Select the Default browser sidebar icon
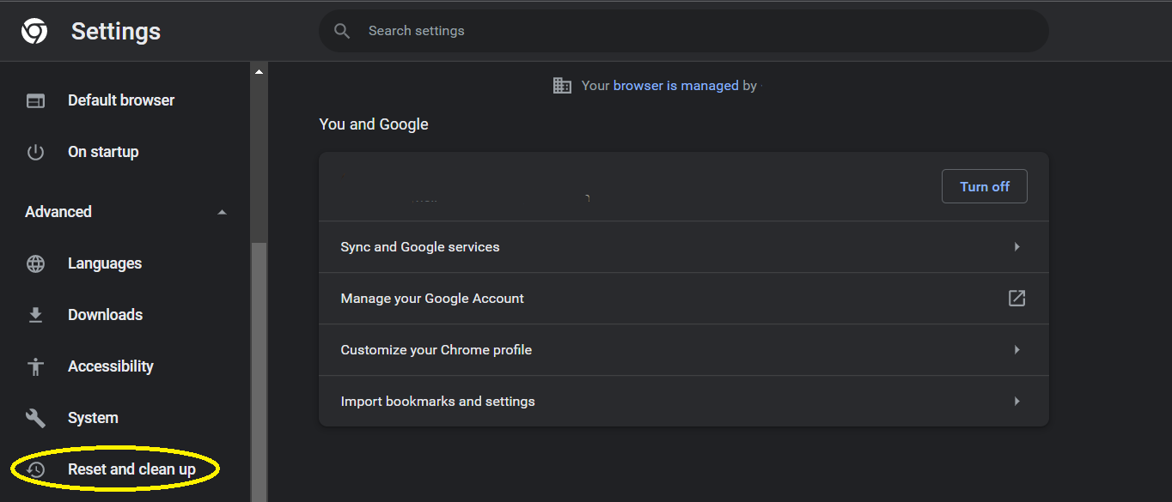The width and height of the screenshot is (1172, 502). click(35, 100)
